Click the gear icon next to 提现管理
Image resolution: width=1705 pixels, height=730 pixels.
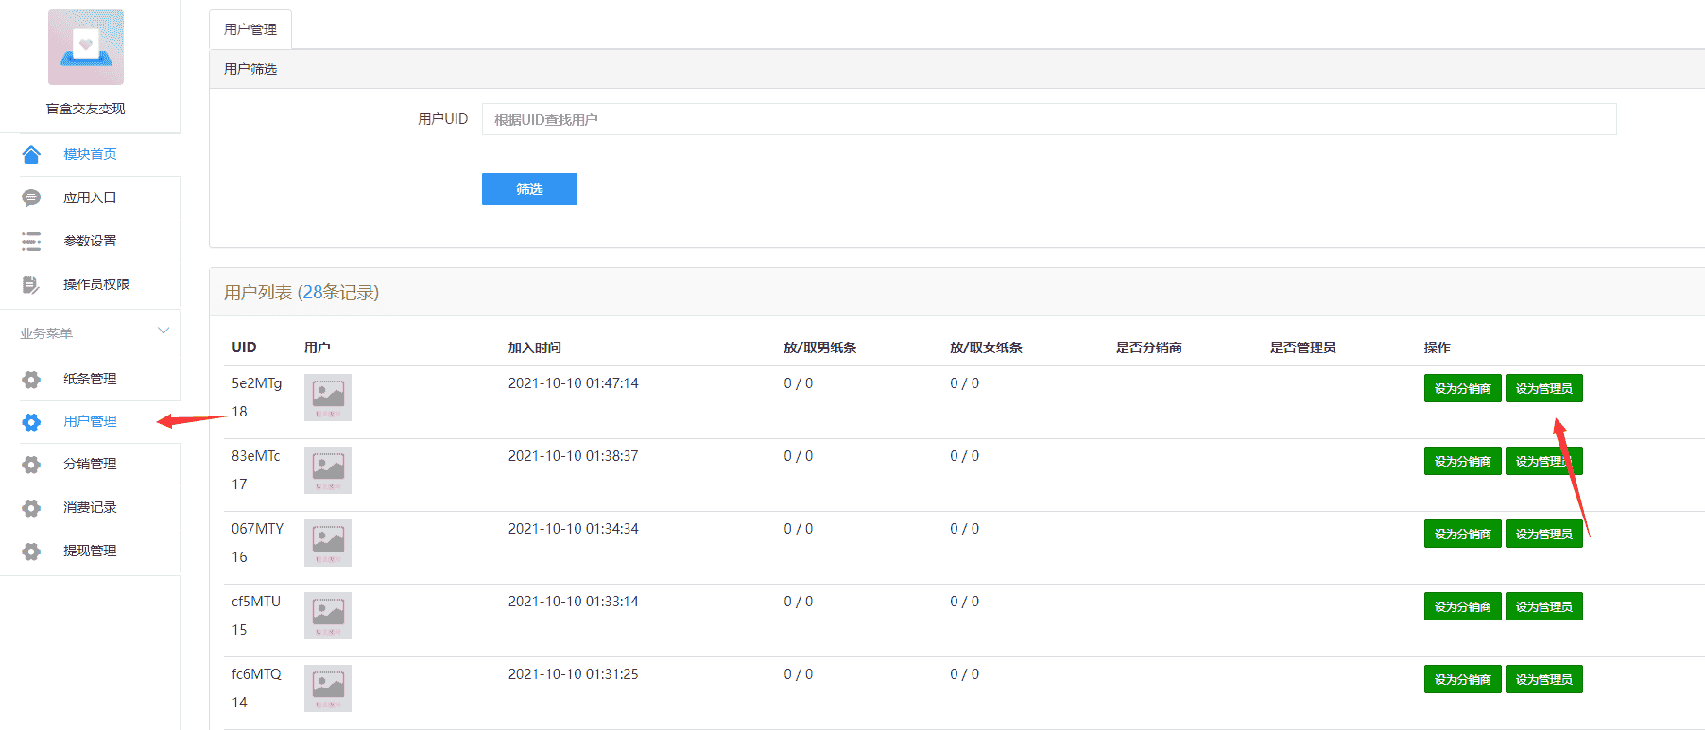pyautogui.click(x=31, y=552)
